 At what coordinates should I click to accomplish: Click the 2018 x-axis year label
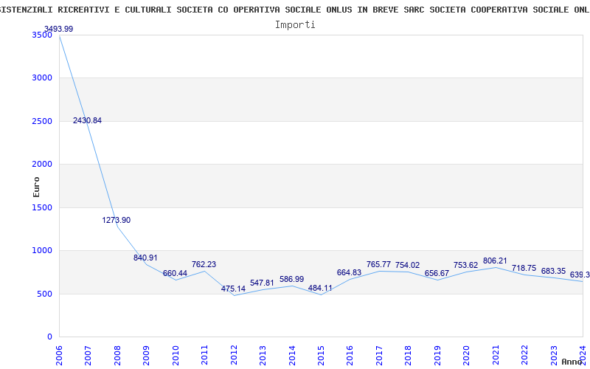tap(409, 356)
